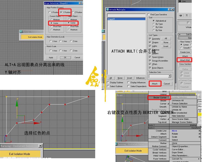The image size is (217, 162).
Task: Choose Break Vertices in the quad menu
Action: tap(159, 153)
